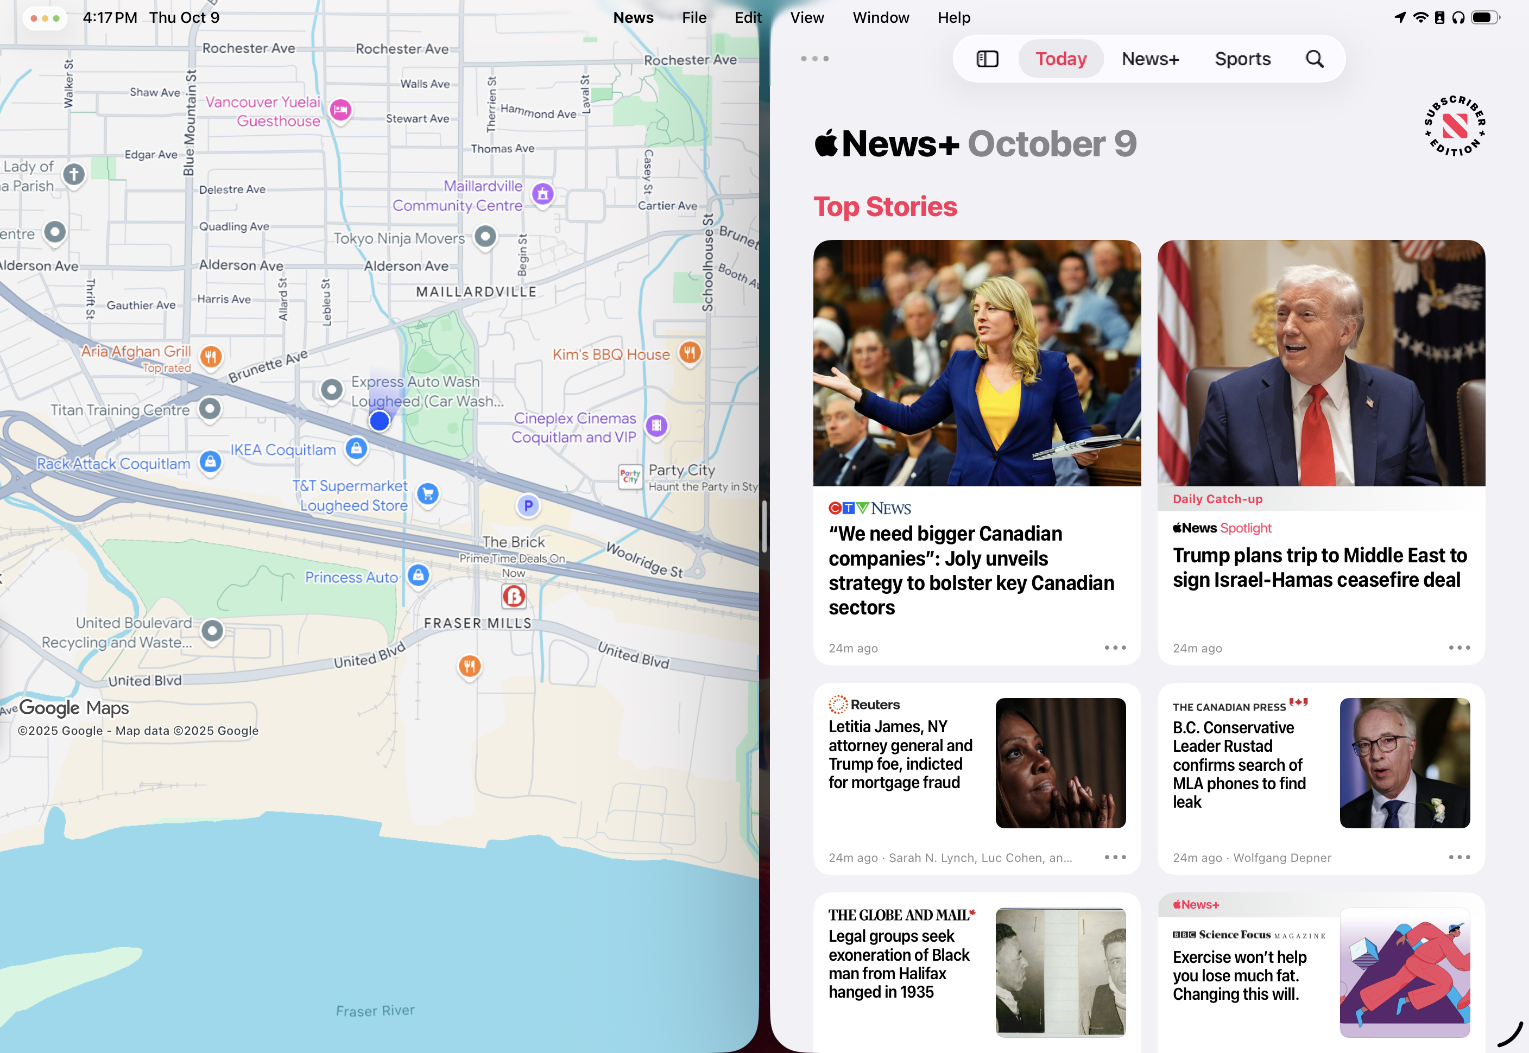Click the Top Stories heading
Viewport: 1529px width, 1053px height.
pos(884,206)
